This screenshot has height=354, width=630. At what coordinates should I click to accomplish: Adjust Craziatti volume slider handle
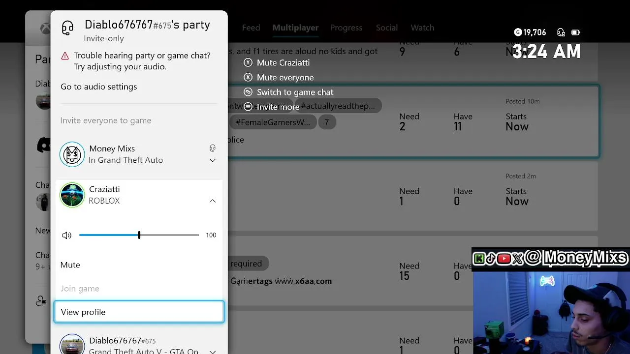click(x=139, y=235)
